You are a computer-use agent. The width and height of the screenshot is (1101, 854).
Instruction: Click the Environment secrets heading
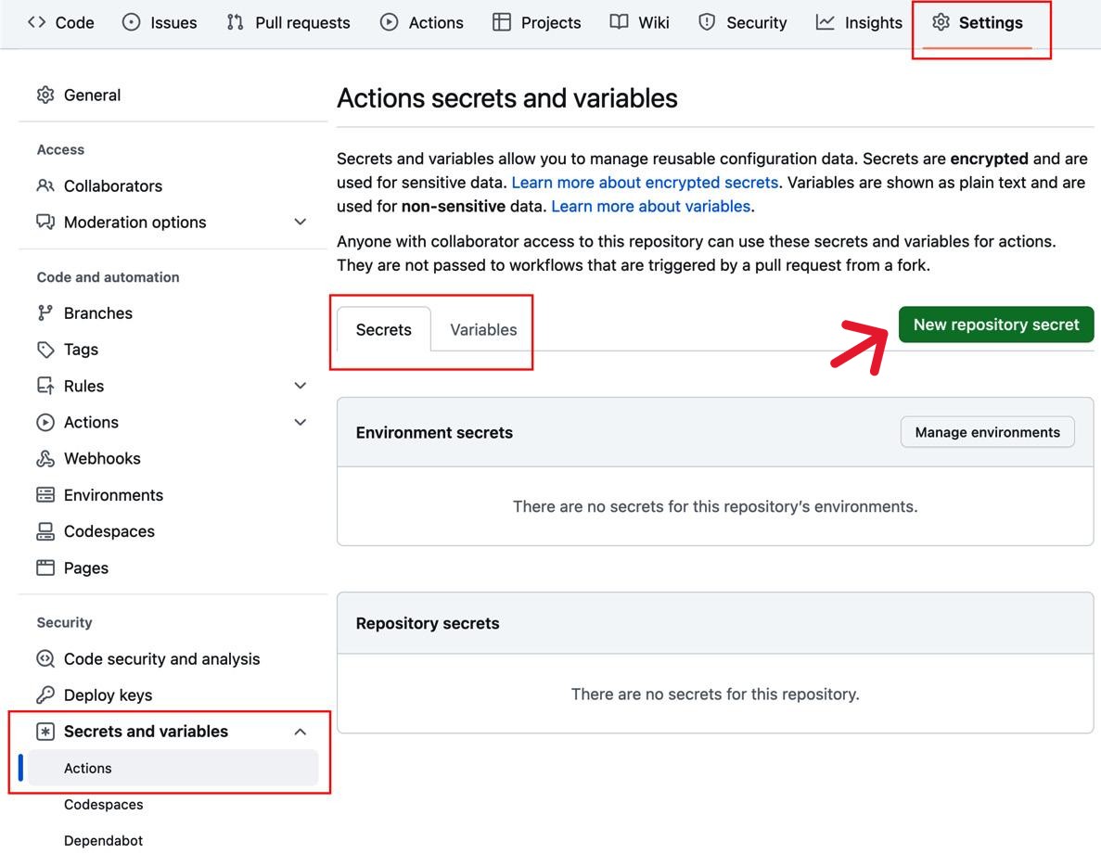click(x=434, y=432)
